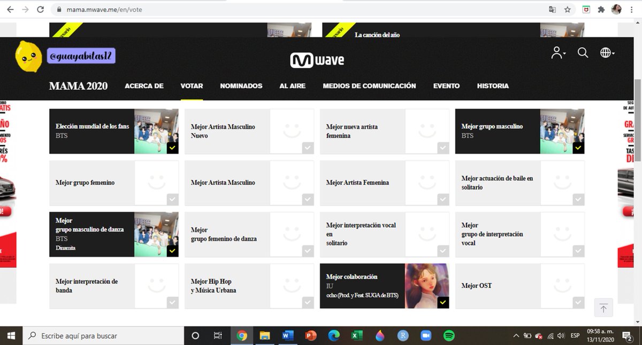Select the VOTAR menu item

point(192,85)
